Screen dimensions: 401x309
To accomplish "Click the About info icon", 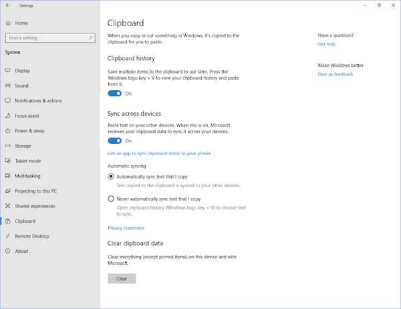I will click(x=8, y=251).
